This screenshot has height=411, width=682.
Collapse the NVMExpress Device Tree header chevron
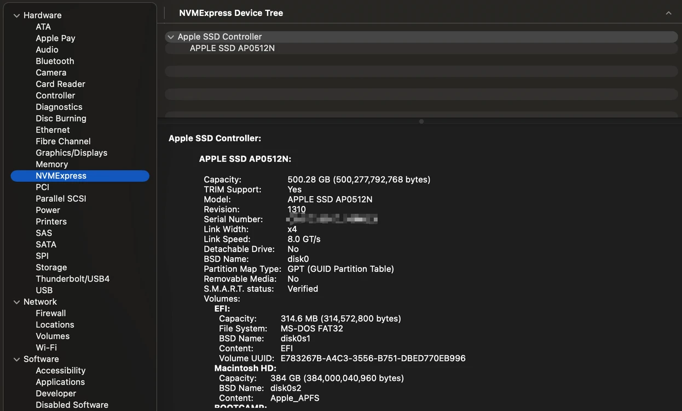(668, 13)
